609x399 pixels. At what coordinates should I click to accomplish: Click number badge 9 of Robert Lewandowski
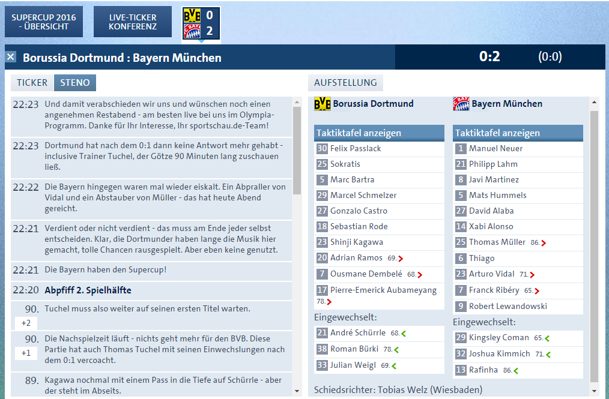461,306
